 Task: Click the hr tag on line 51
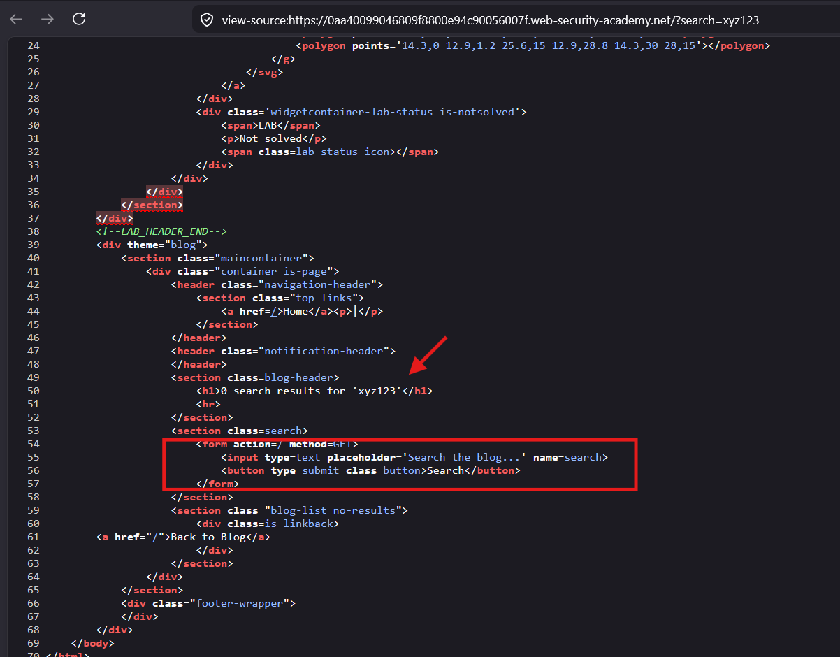[208, 404]
